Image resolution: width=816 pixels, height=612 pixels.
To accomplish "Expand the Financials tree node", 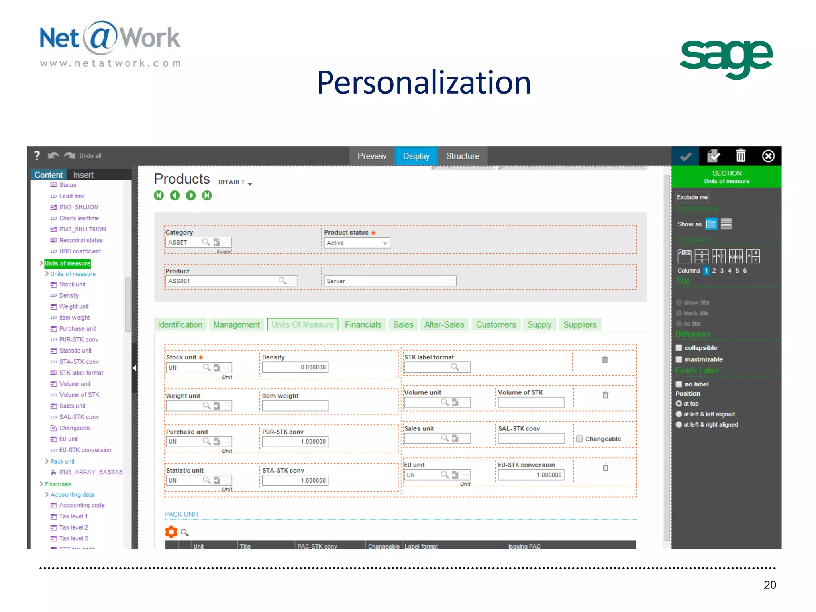I will 41,484.
